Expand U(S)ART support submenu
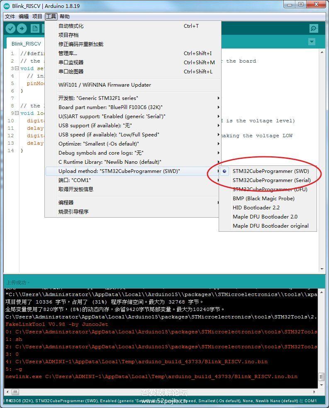 (133, 117)
